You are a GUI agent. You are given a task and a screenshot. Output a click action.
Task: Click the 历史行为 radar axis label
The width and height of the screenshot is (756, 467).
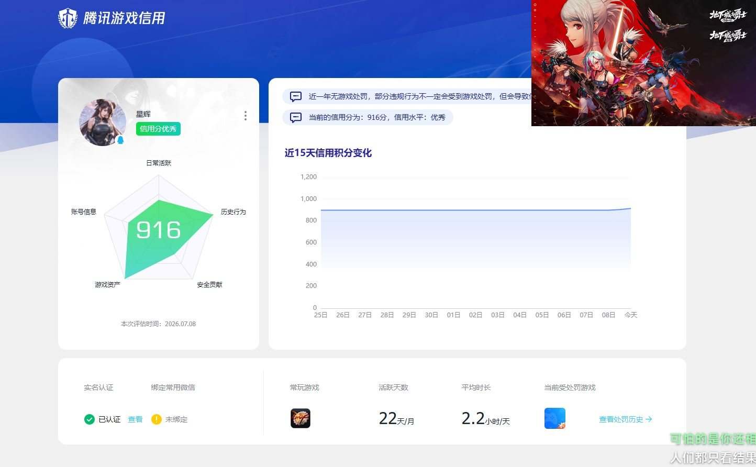click(234, 212)
